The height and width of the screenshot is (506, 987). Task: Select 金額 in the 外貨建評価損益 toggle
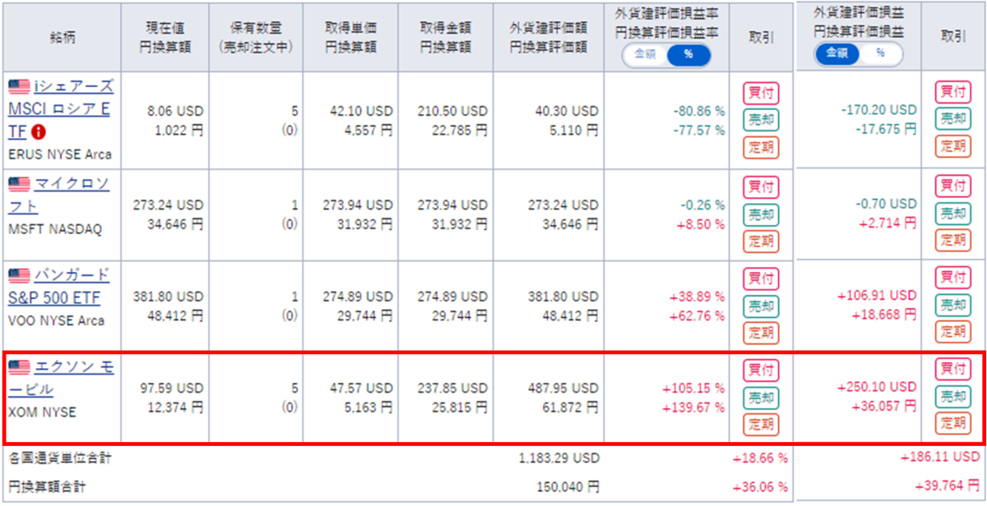click(x=837, y=54)
